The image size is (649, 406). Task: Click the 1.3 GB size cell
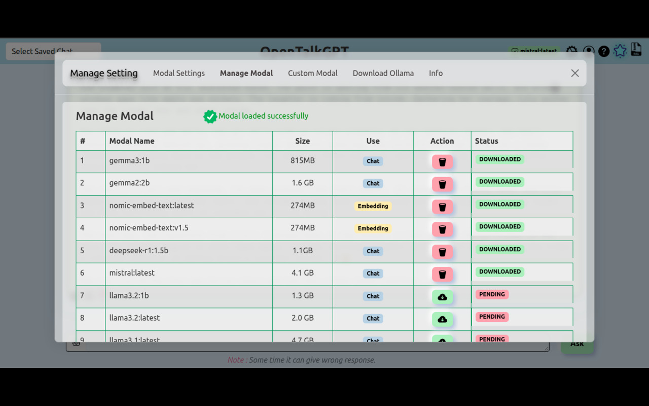point(303,296)
